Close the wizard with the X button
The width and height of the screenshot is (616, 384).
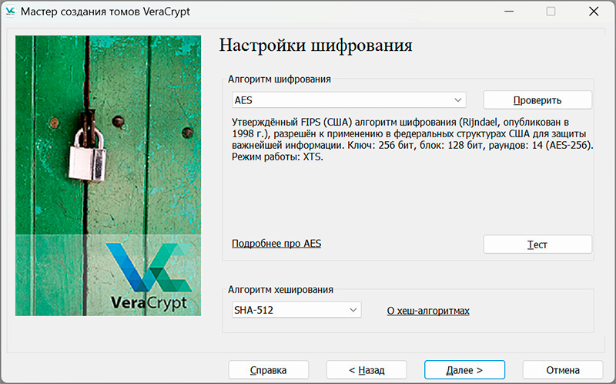(x=594, y=12)
